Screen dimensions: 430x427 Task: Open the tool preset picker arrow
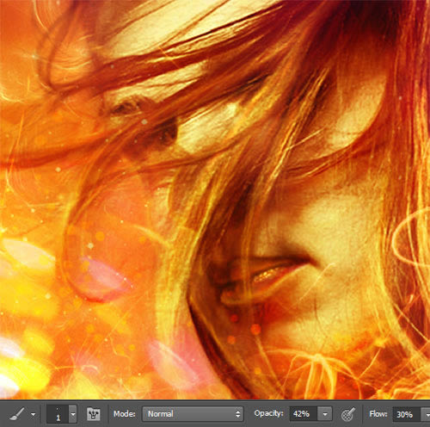pyautogui.click(x=34, y=414)
